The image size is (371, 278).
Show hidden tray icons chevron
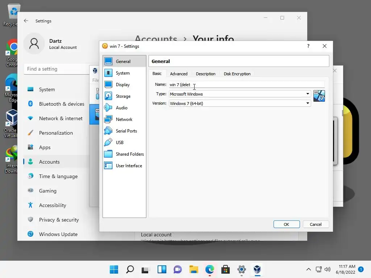tap(309, 269)
